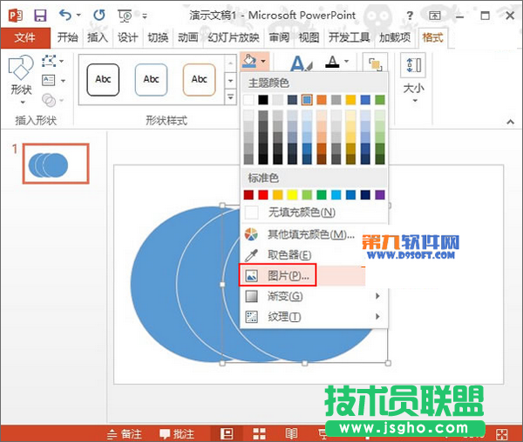523x442 pixels.
Task: Apply the orange outline Abc shape style
Action: [x=199, y=80]
